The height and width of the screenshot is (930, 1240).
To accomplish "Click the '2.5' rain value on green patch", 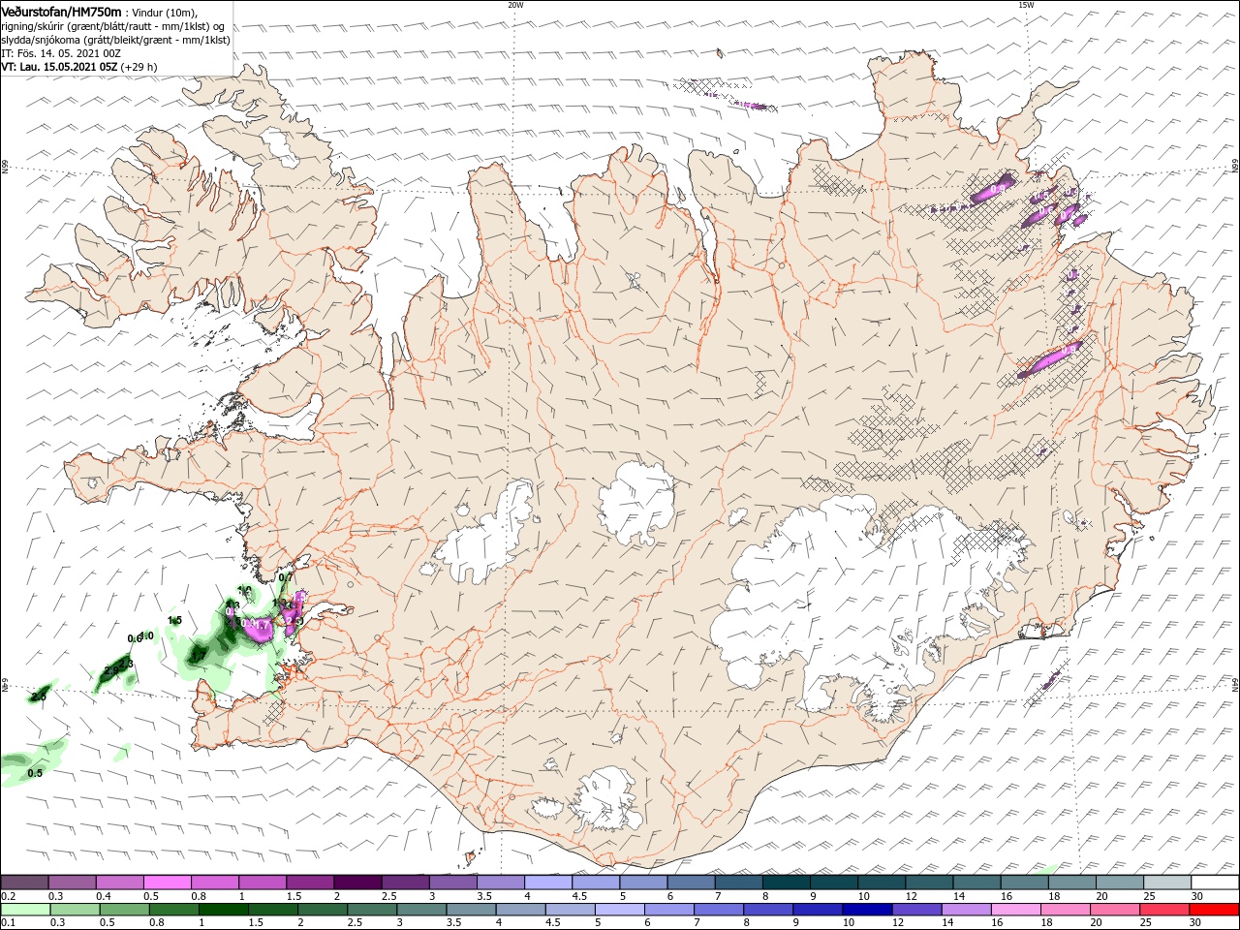I will click(39, 697).
